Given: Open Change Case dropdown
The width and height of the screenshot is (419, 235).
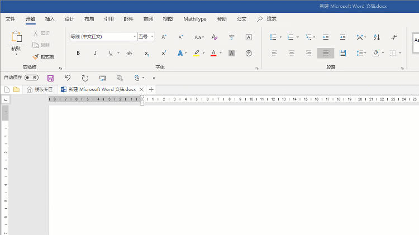Looking at the screenshot, I should tap(199, 37).
